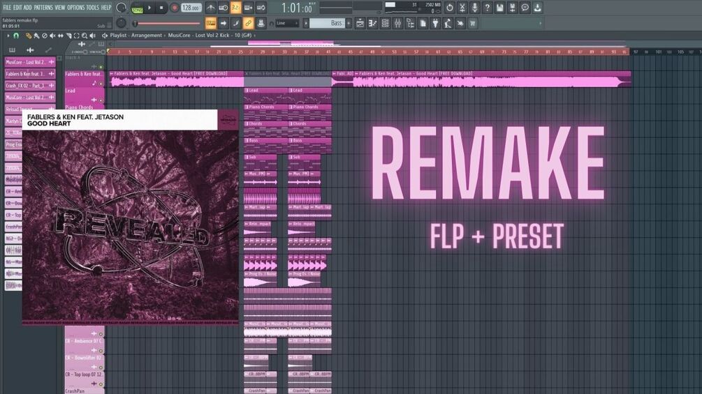Open the ADD menu
Viewport: 702px width, 394px height.
pyautogui.click(x=27, y=8)
